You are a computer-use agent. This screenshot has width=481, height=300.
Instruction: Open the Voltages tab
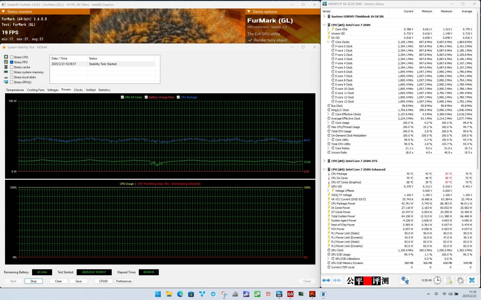coord(53,90)
